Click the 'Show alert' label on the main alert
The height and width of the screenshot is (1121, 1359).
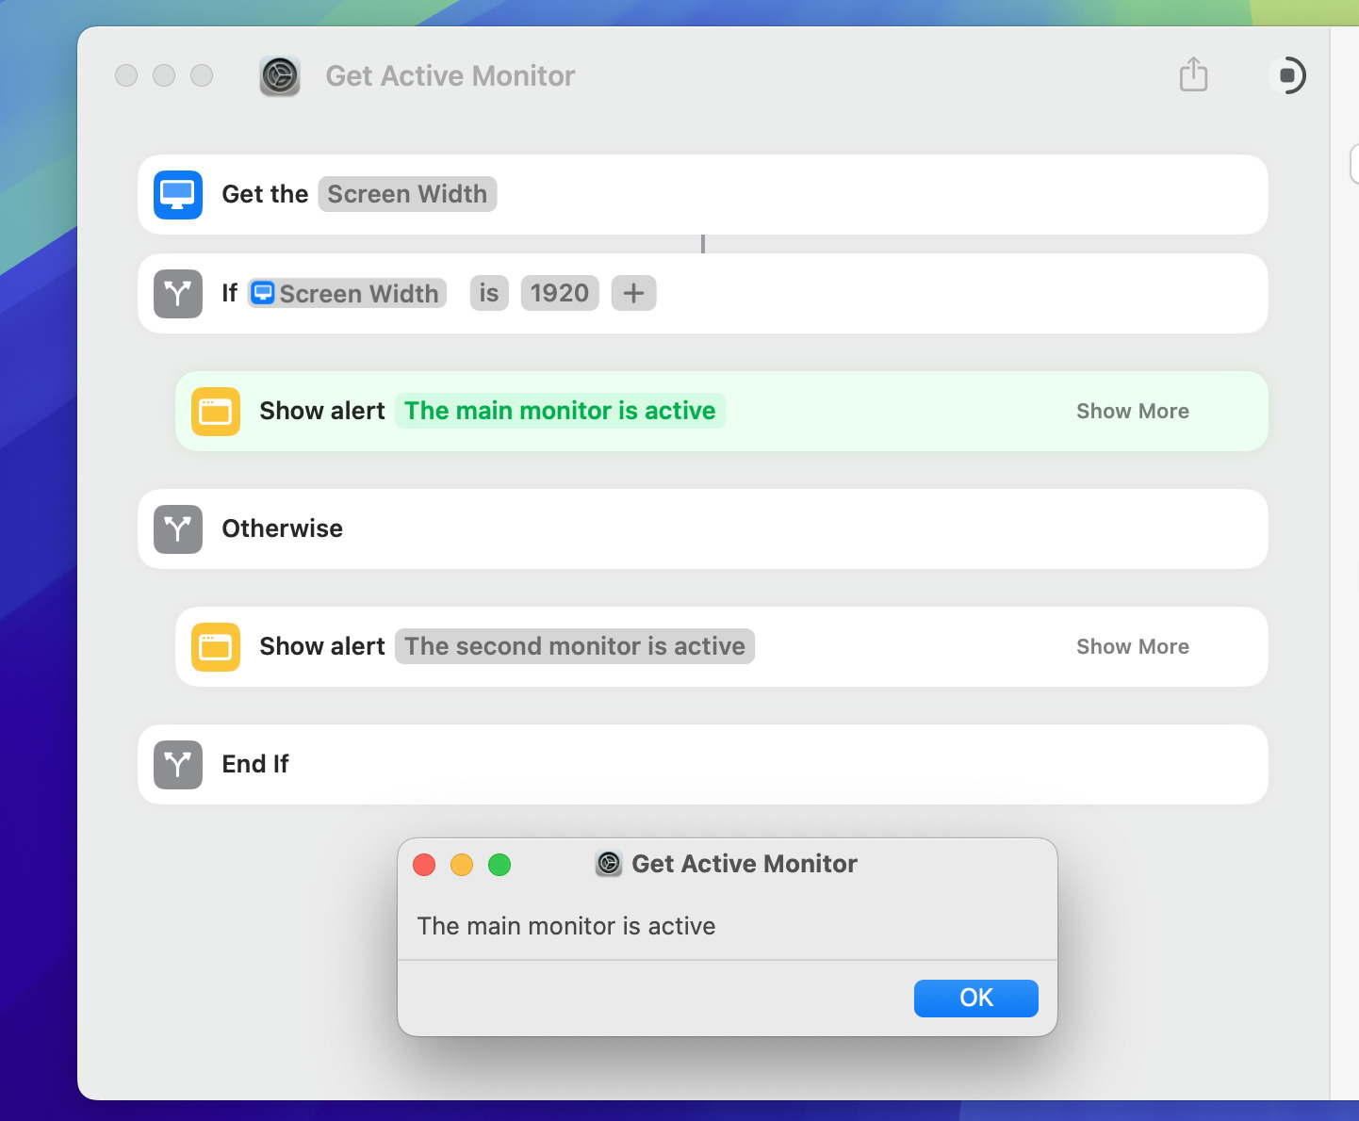point(322,411)
